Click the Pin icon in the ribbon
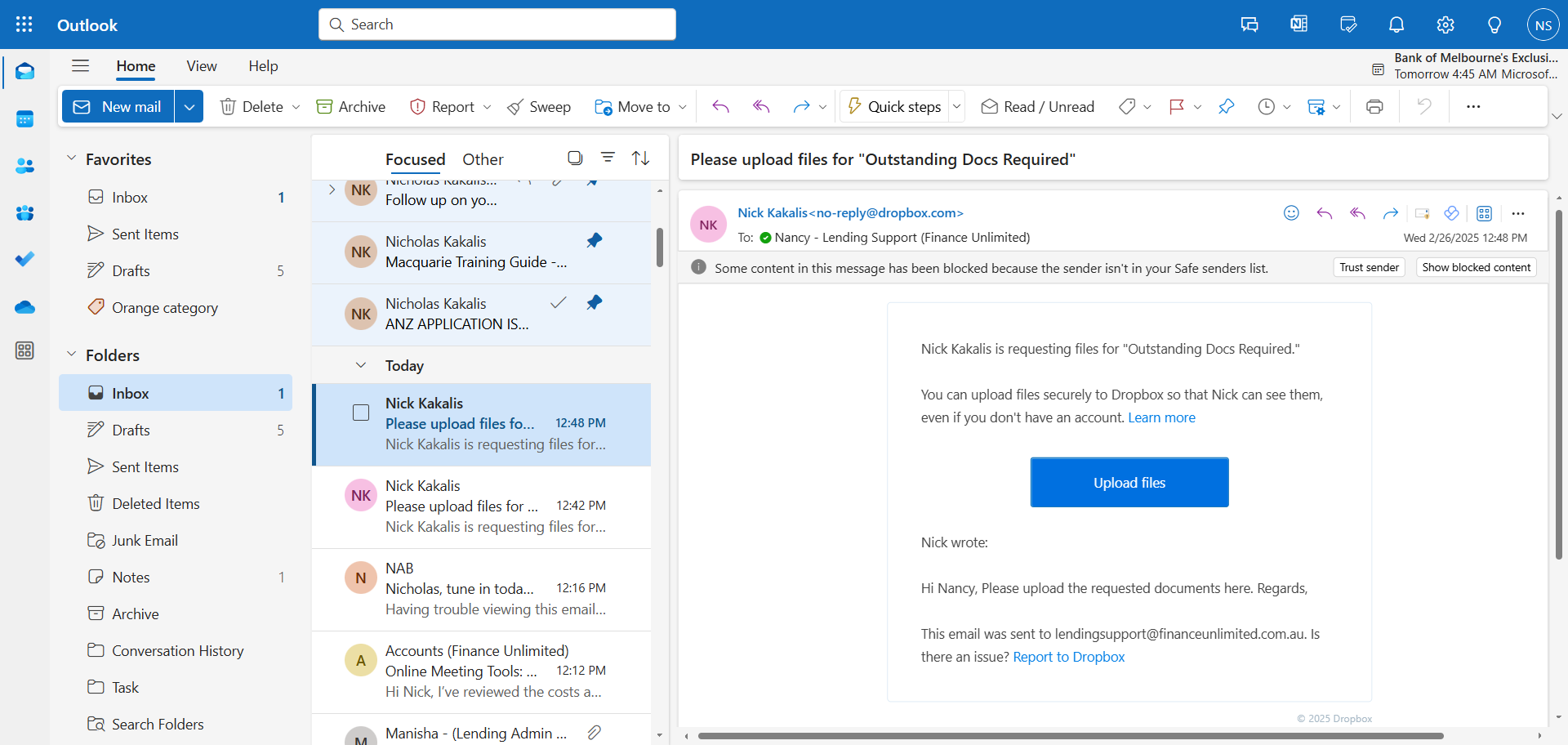 pyautogui.click(x=1226, y=107)
